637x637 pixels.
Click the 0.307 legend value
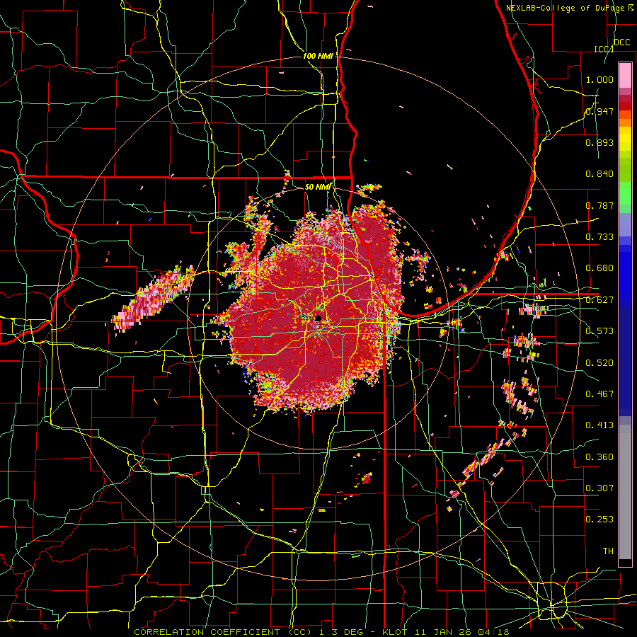point(599,488)
